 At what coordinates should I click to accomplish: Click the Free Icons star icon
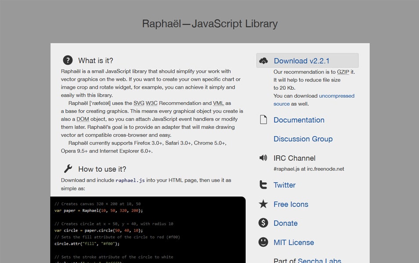click(263, 204)
